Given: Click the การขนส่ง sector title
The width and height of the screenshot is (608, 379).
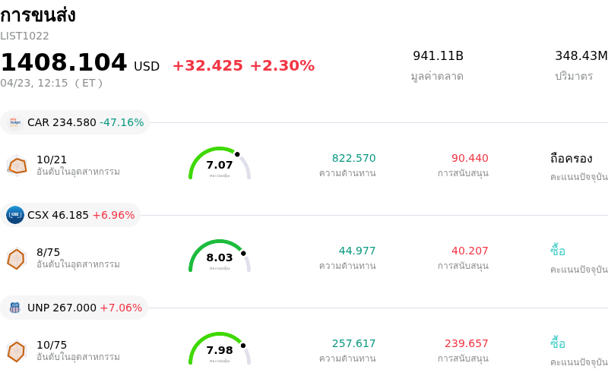Looking at the screenshot, I should [x=38, y=15].
